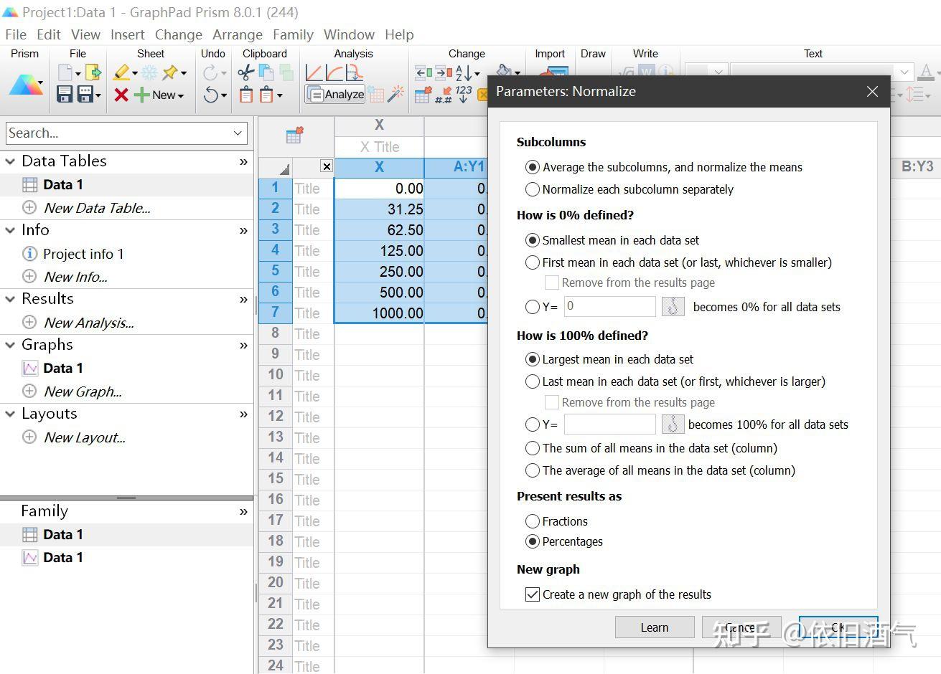
Task: Click the green plus New sheet icon
Action: (141, 95)
